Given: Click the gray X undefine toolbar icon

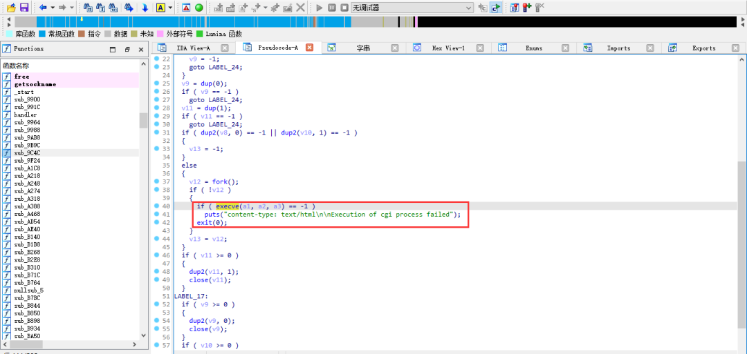Looking at the screenshot, I should coord(301,7).
